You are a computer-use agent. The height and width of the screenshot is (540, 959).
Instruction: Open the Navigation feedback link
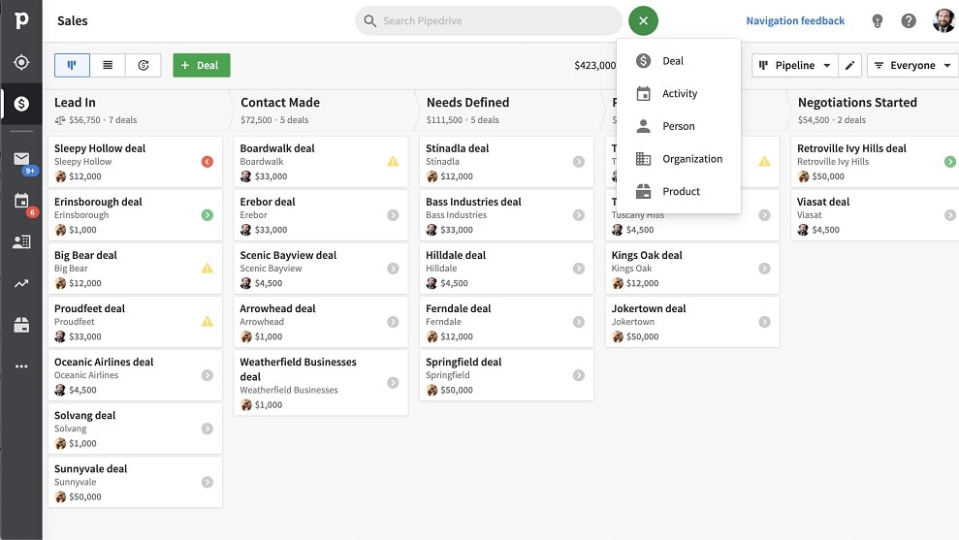795,20
